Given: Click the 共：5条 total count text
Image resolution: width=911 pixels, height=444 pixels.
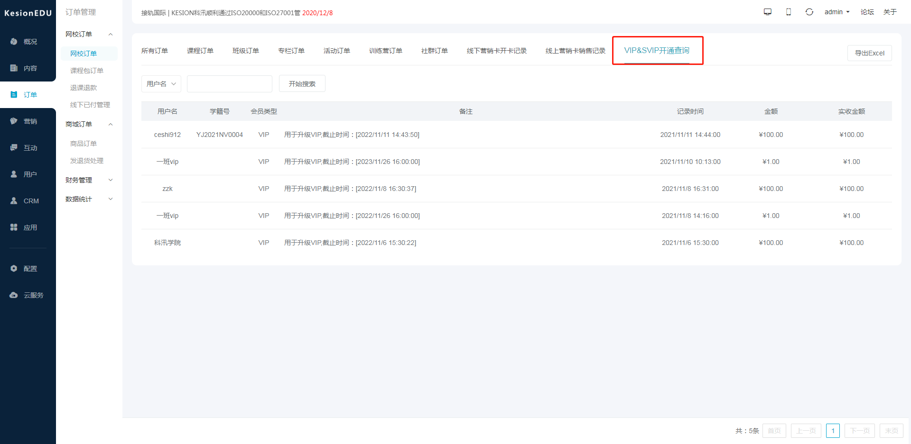Looking at the screenshot, I should [747, 431].
